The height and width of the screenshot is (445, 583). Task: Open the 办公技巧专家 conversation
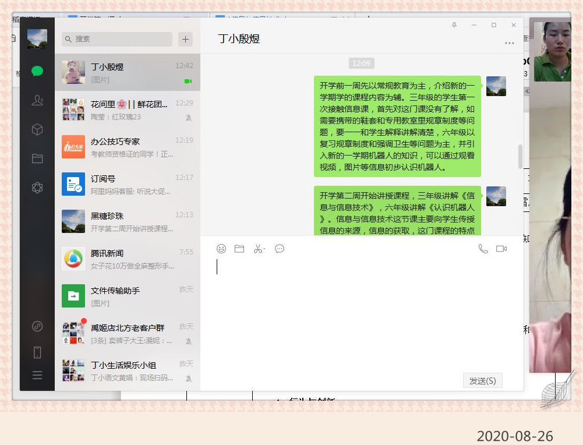point(128,147)
